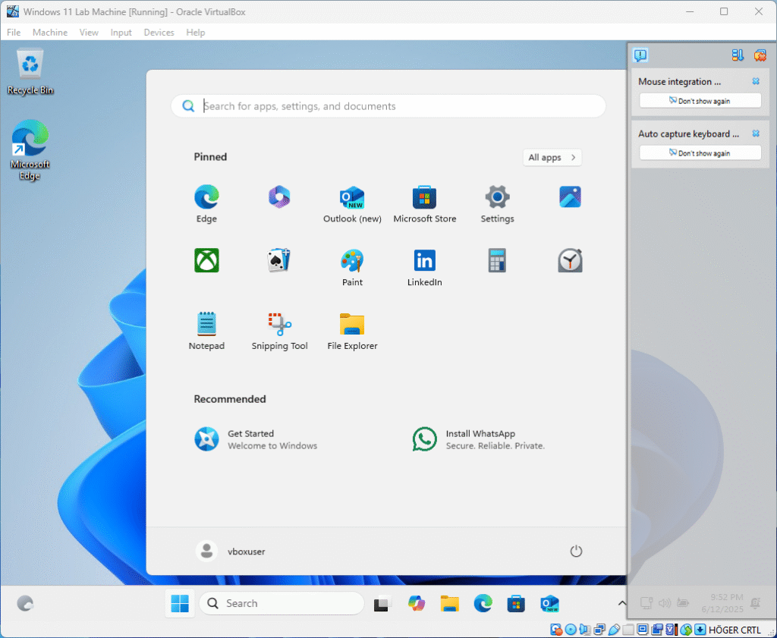Screen dimensions: 777x638
Task: Click the vboxuser account button
Action: point(231,551)
